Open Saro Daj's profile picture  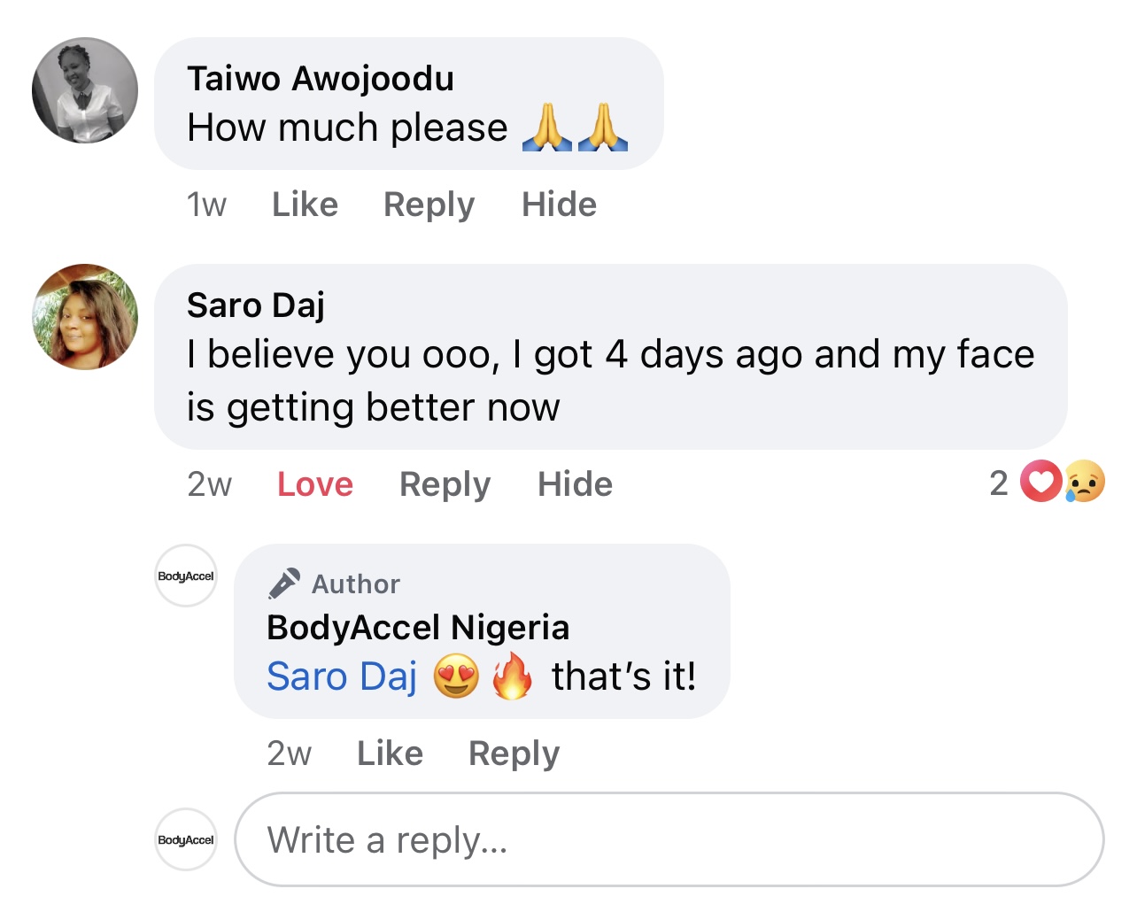click(85, 316)
